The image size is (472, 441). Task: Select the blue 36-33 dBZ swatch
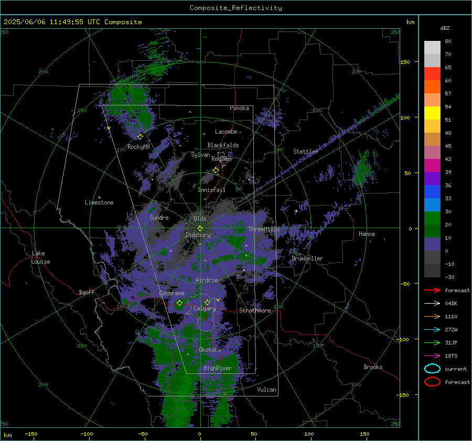(x=432, y=191)
